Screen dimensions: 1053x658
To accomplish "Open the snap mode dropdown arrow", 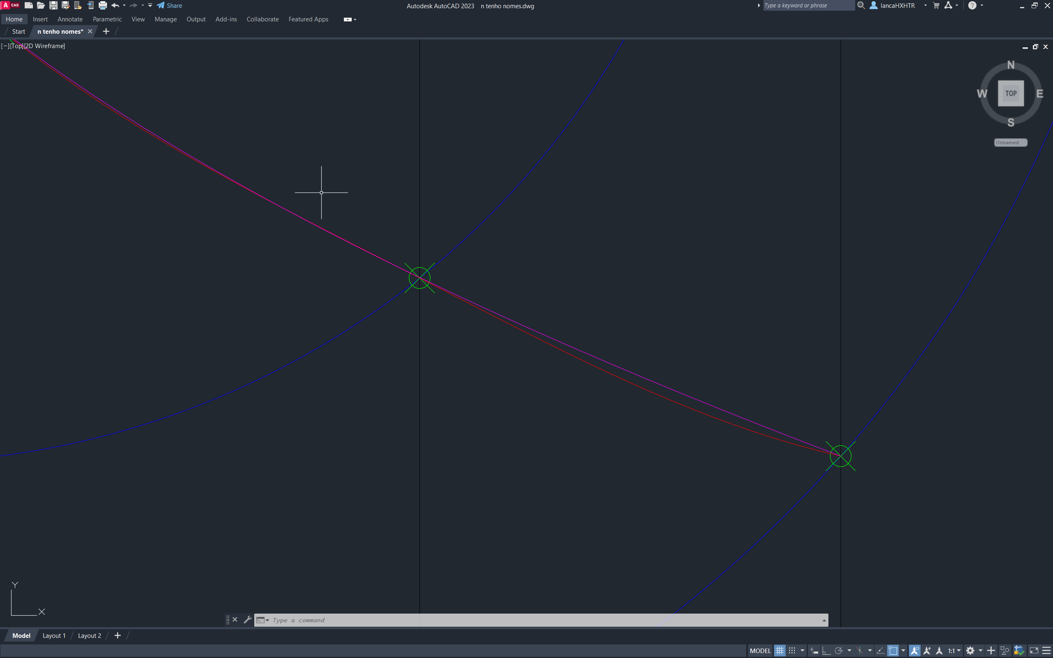I will [803, 651].
